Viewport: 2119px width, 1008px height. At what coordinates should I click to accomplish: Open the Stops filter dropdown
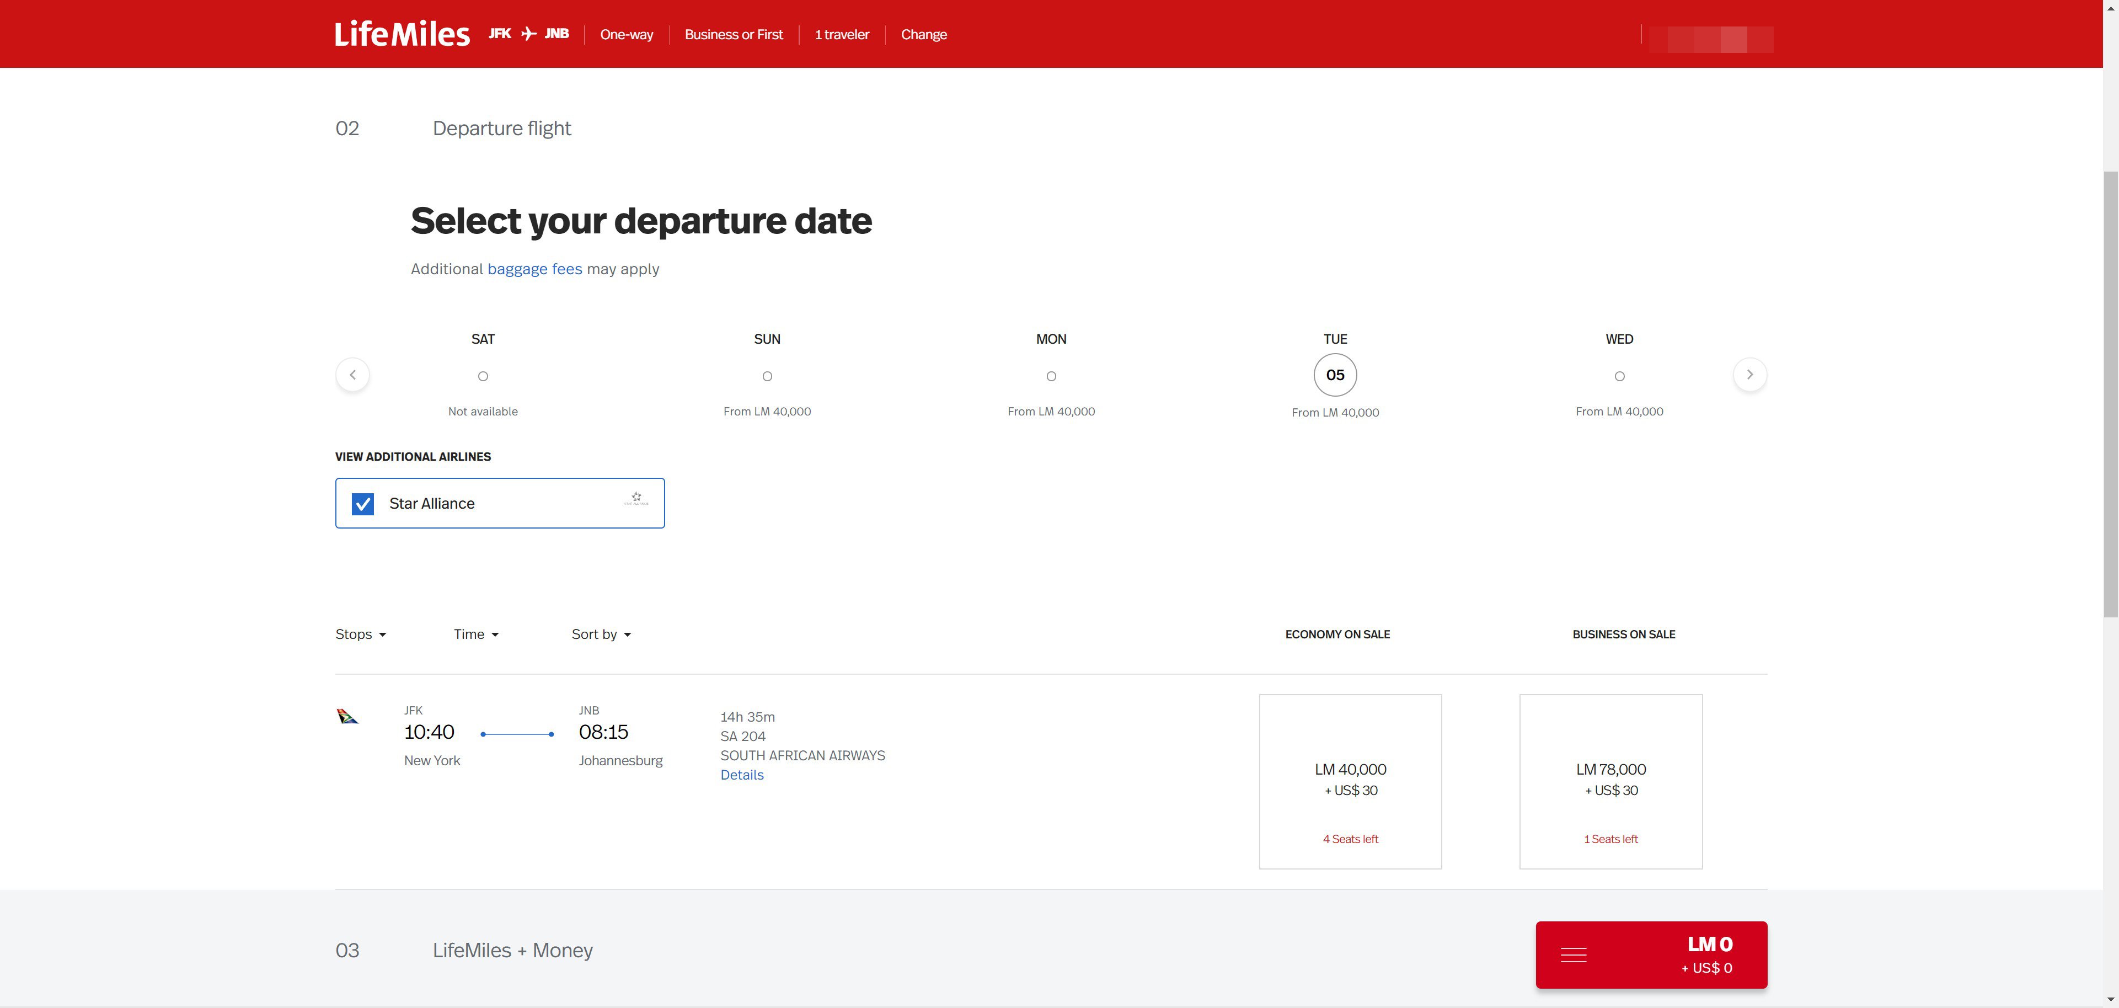pyautogui.click(x=360, y=634)
